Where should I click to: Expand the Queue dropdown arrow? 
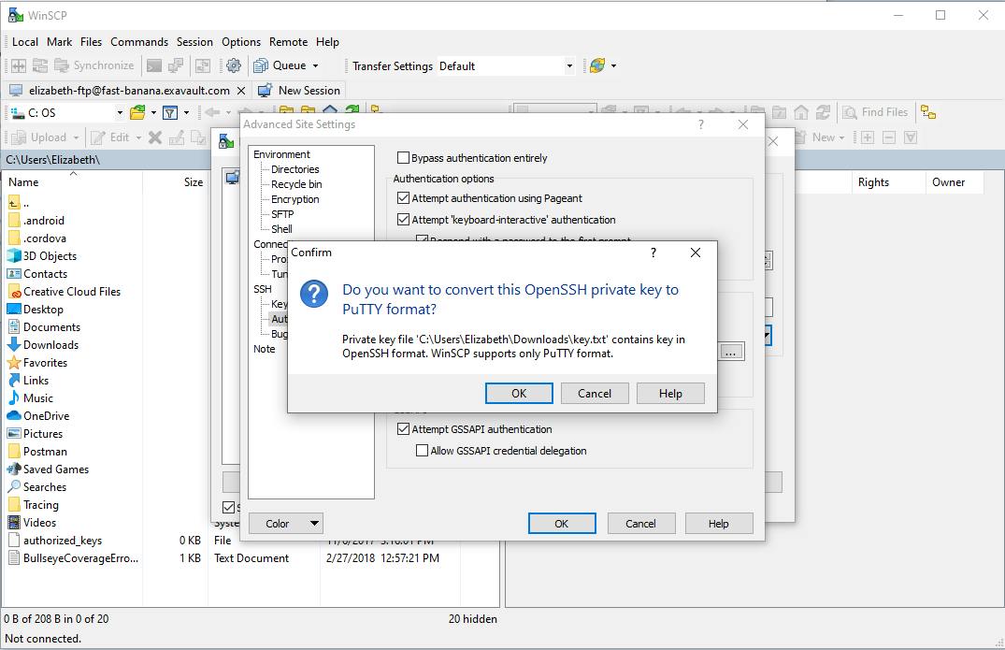tap(315, 65)
